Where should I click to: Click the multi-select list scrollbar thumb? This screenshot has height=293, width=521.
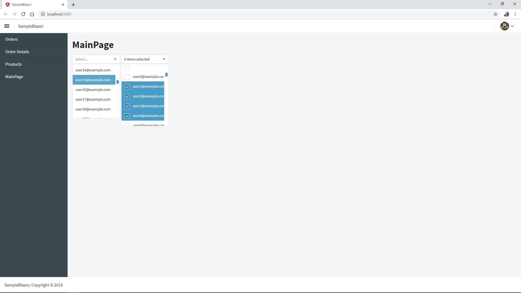tap(166, 75)
